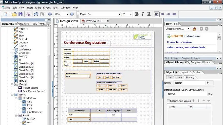Toggle bold formatting
This screenshot has height=125, width=223.
(137, 14)
